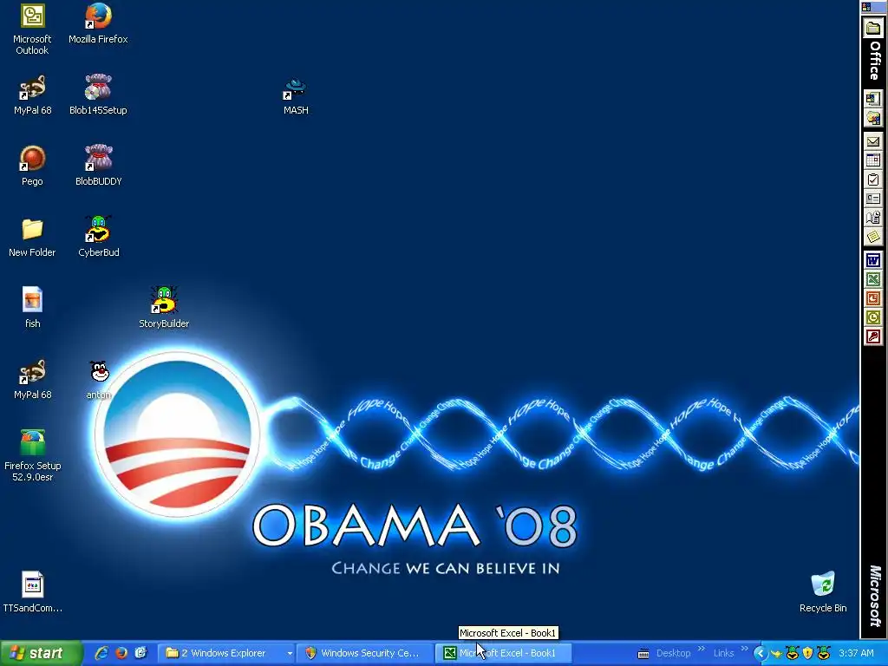The image size is (888, 666).
Task: Select the Blob145Setup installer icon
Action: pyautogui.click(x=98, y=95)
